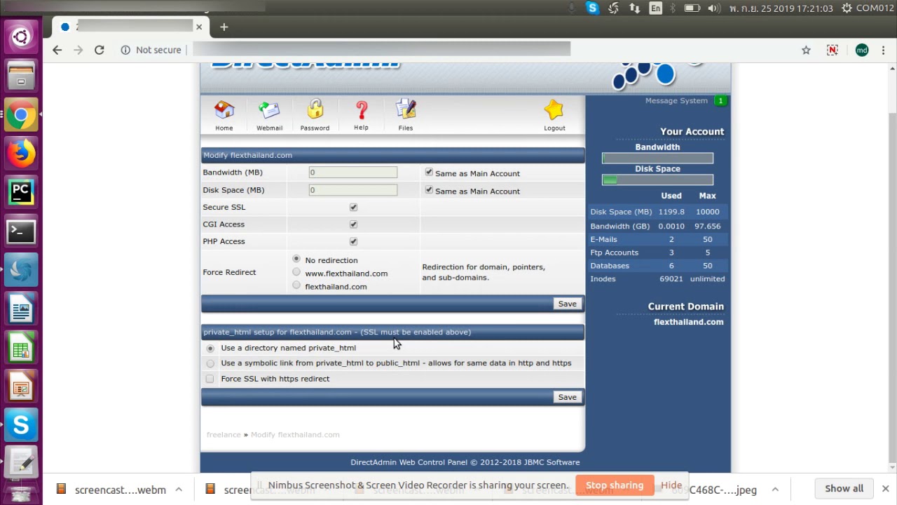Image resolution: width=897 pixels, height=505 pixels.
Task: Open the DirectAdmin Home icon
Action: 224,115
